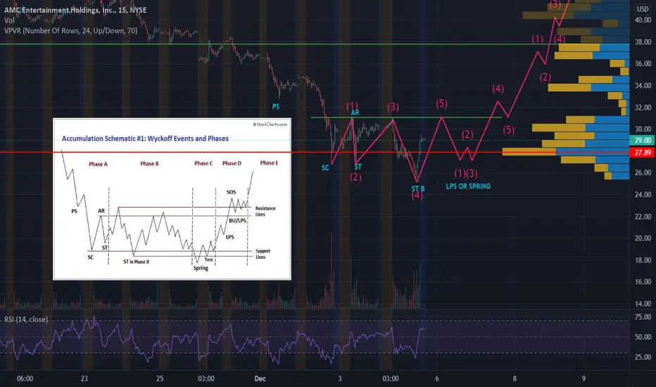Click the BU/LPS label in Wyckoff schematic
This screenshot has height=387, width=656.
point(238,220)
